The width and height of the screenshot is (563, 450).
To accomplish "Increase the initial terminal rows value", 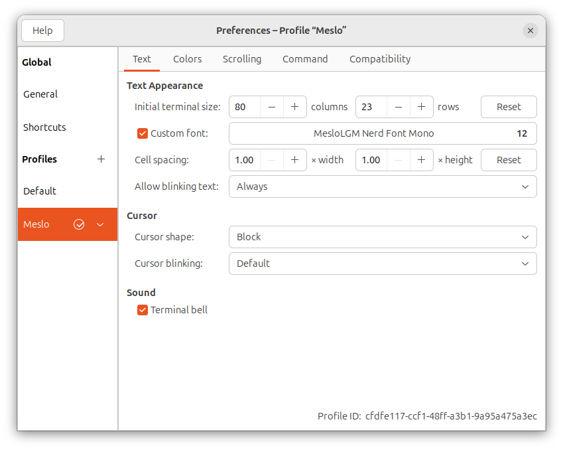I will point(421,107).
